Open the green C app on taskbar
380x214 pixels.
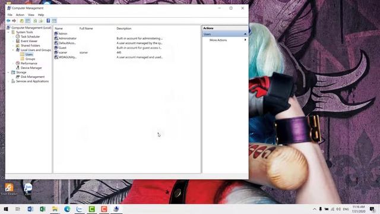(x=92, y=209)
